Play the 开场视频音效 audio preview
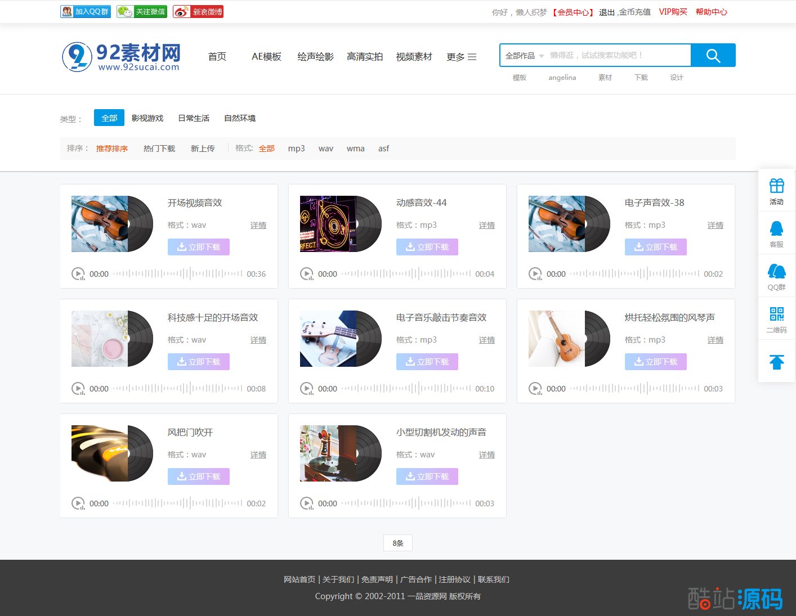 [78, 274]
